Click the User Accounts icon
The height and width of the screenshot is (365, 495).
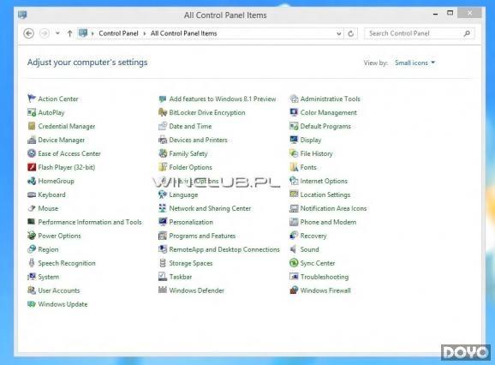coord(32,290)
